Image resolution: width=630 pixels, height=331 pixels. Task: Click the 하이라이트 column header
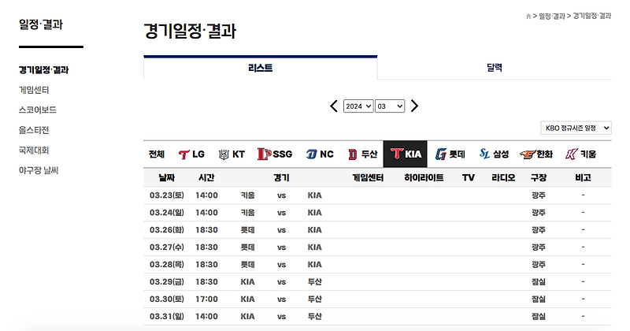(424, 177)
